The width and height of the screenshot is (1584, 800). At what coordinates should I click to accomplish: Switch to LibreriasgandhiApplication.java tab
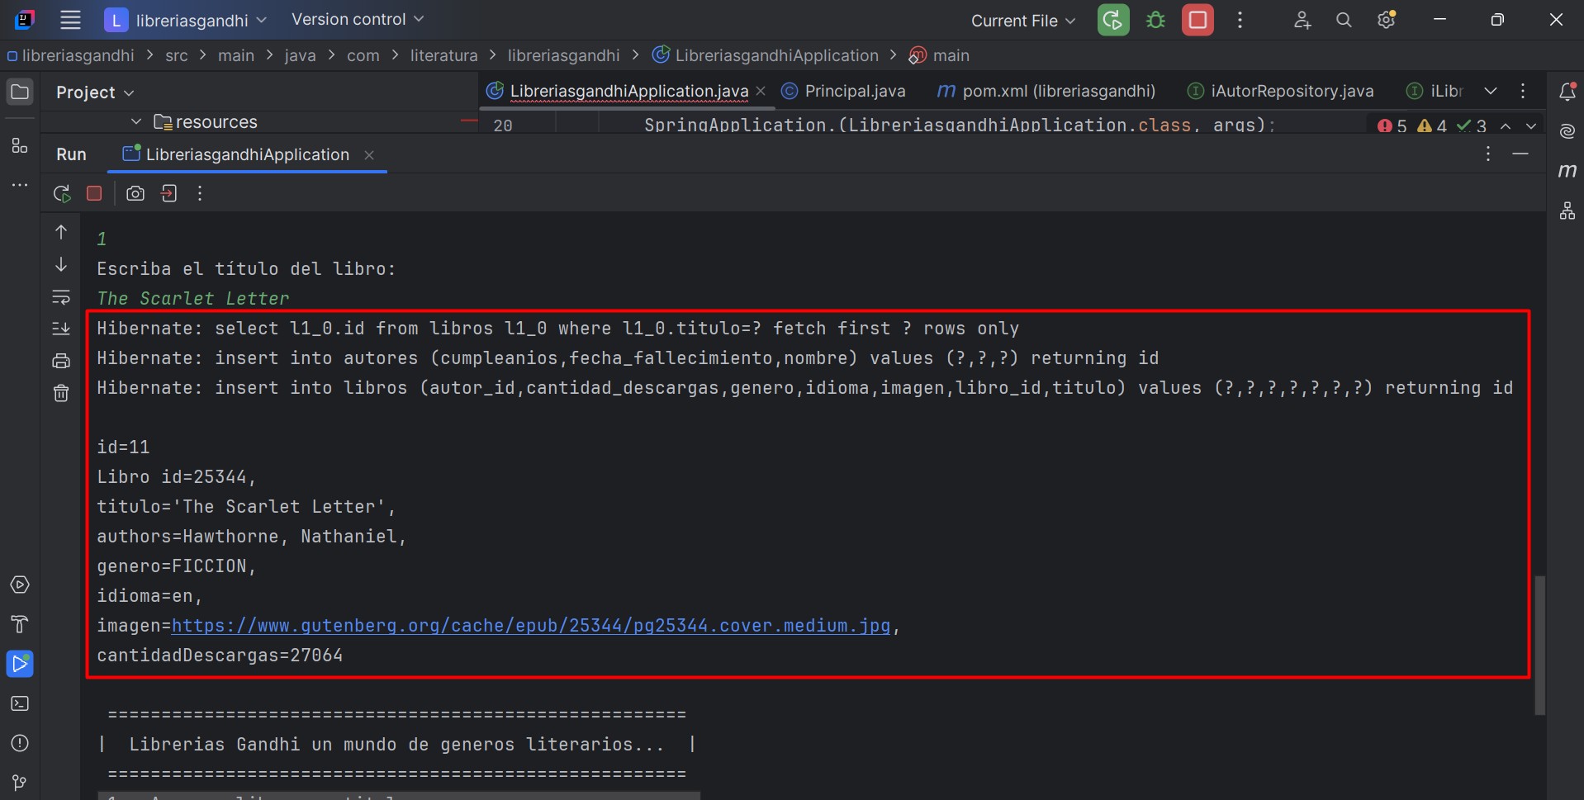click(x=628, y=91)
